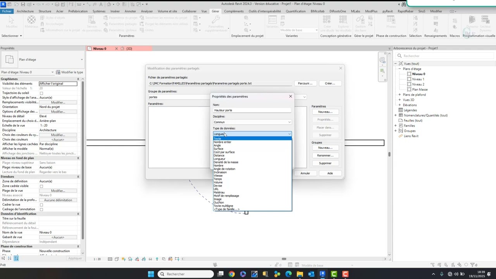Toggle the Cadrage de l'annotation checkbox

tap(41, 209)
